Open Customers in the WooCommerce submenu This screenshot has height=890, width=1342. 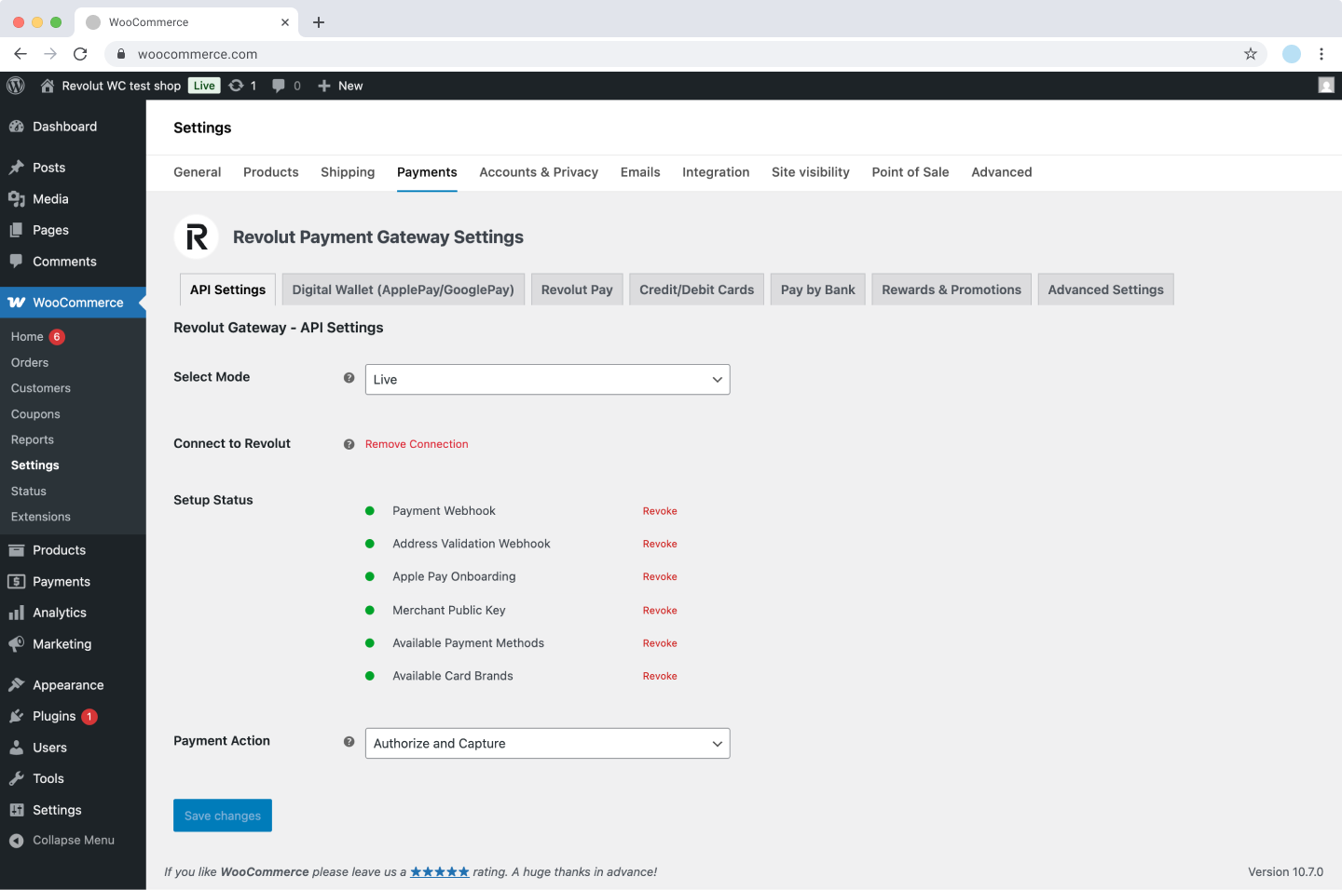point(41,388)
